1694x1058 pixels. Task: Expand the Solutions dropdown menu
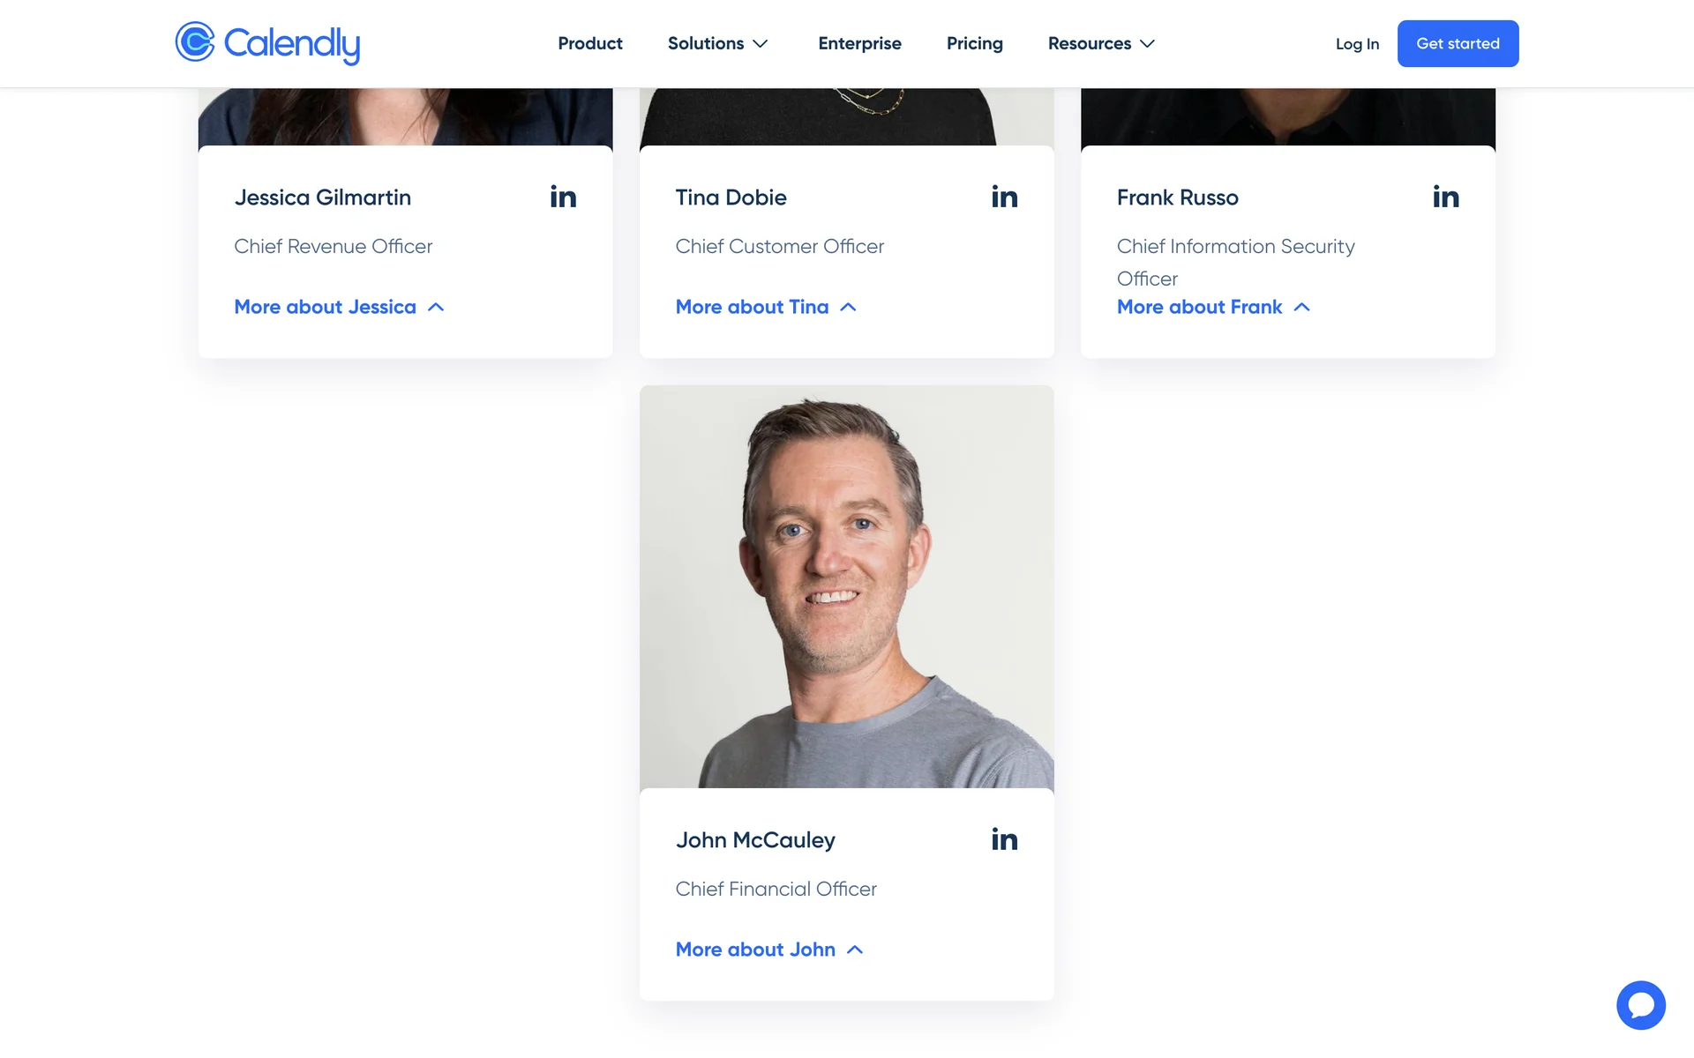(717, 43)
